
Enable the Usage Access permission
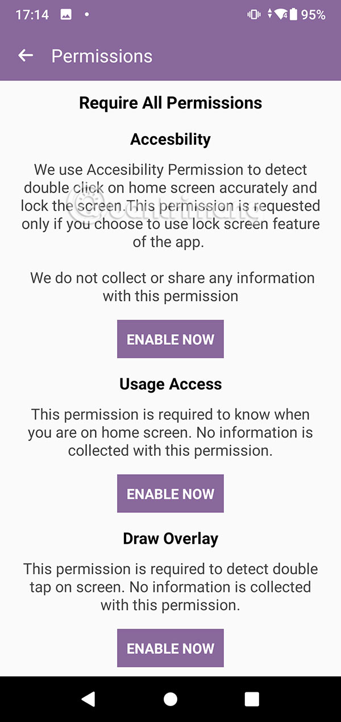[x=170, y=493]
